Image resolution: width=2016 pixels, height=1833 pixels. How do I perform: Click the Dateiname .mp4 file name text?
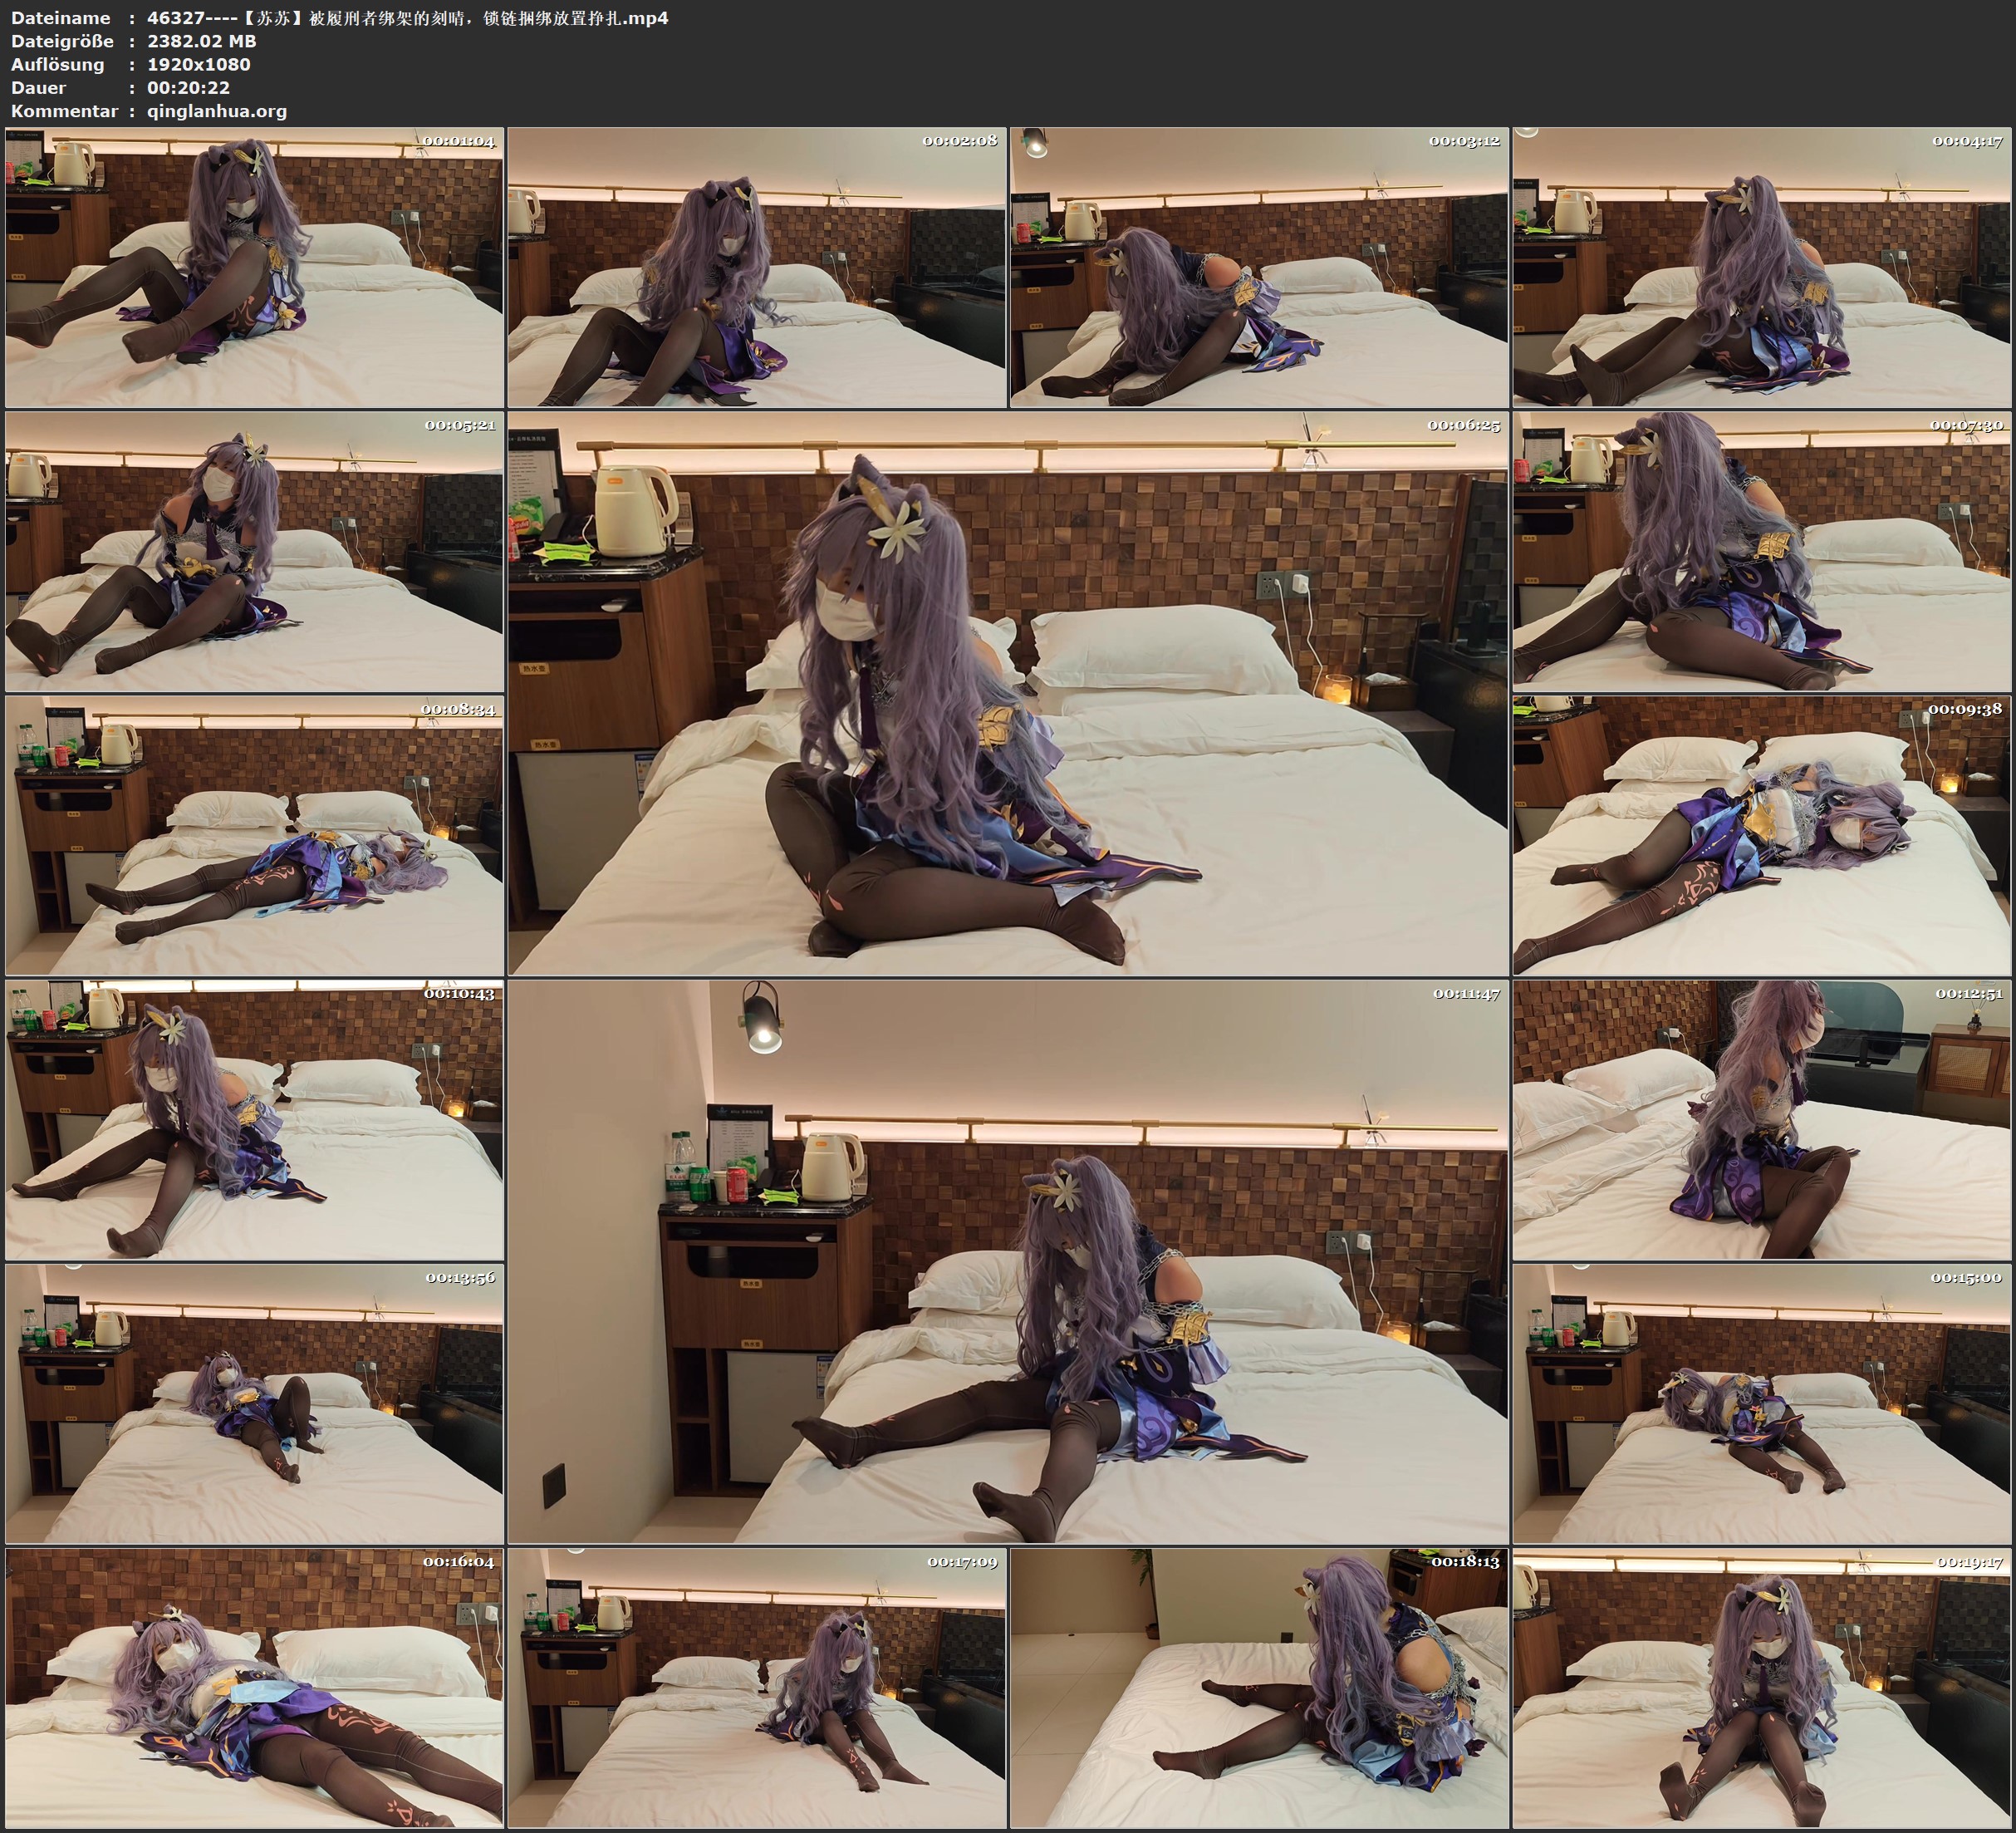pos(407,18)
